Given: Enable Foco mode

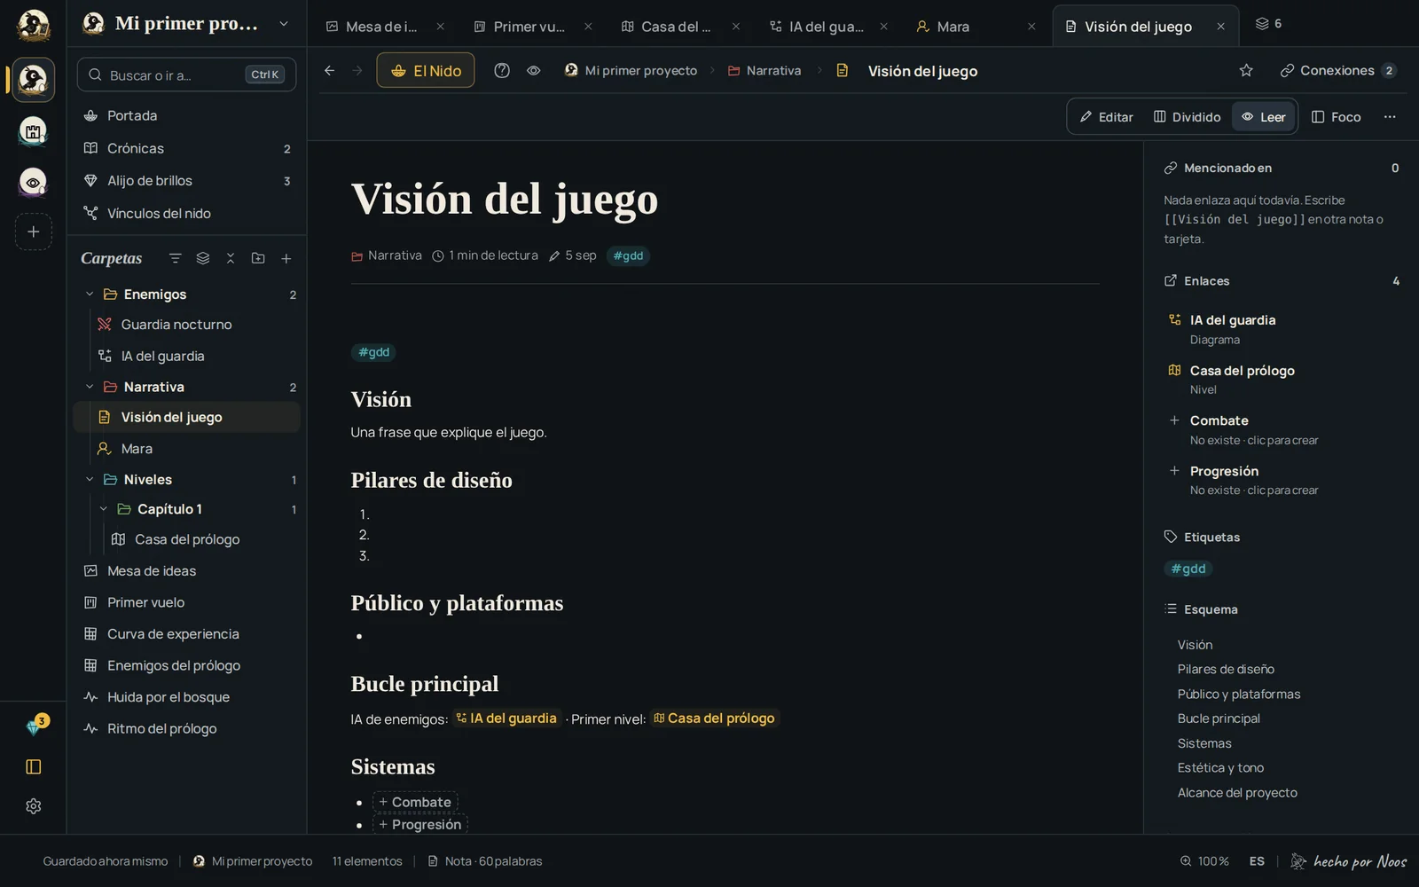Looking at the screenshot, I should [1337, 116].
